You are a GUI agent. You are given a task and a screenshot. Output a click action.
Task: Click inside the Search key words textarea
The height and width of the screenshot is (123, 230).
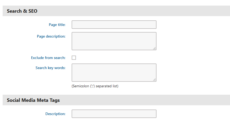114,72
